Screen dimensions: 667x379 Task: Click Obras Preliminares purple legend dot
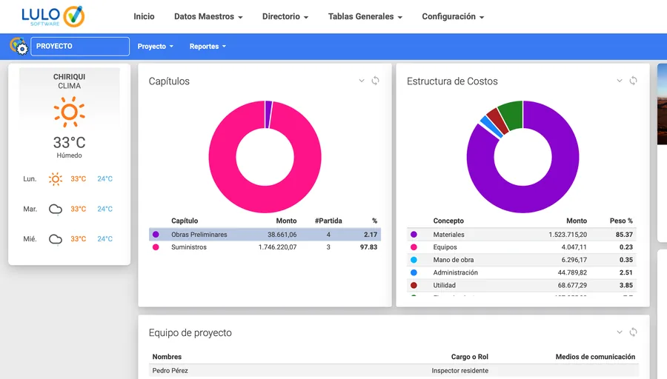156,235
